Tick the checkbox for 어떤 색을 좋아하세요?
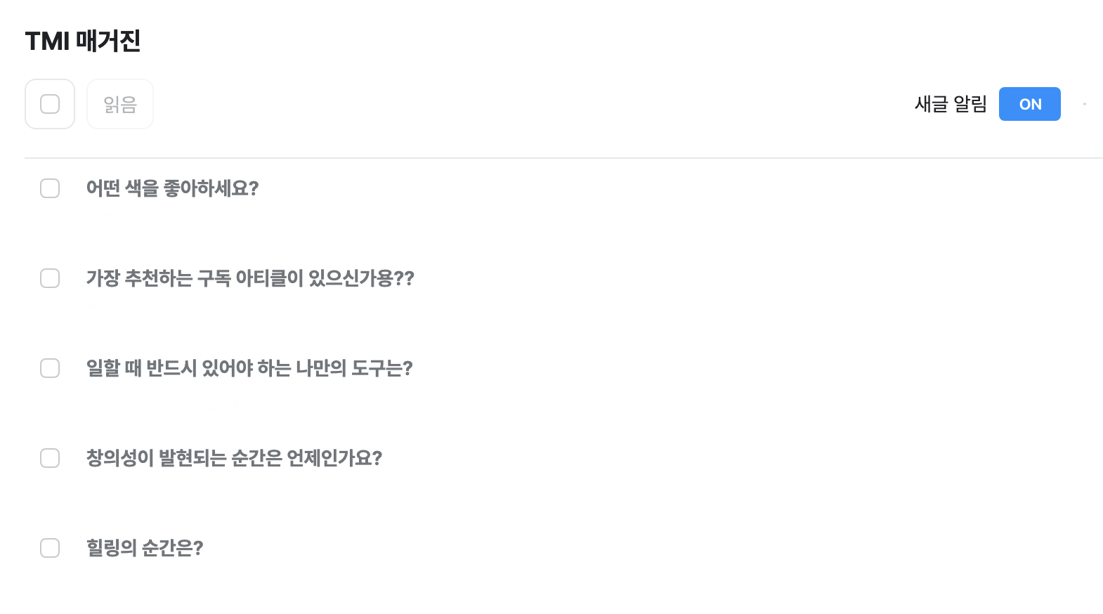This screenshot has width=1103, height=614. click(50, 188)
